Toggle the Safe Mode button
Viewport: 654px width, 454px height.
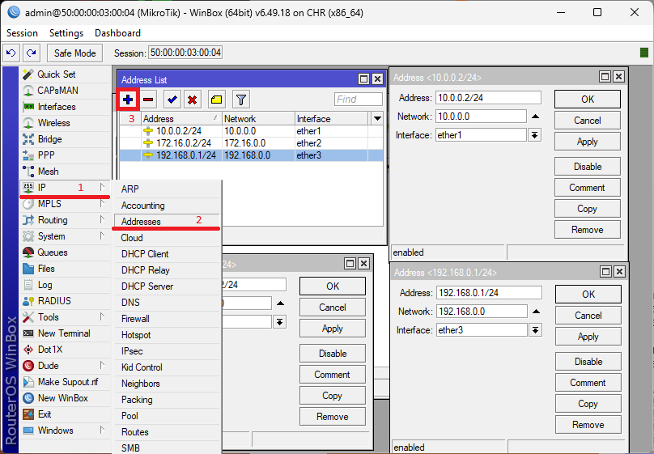click(x=74, y=53)
